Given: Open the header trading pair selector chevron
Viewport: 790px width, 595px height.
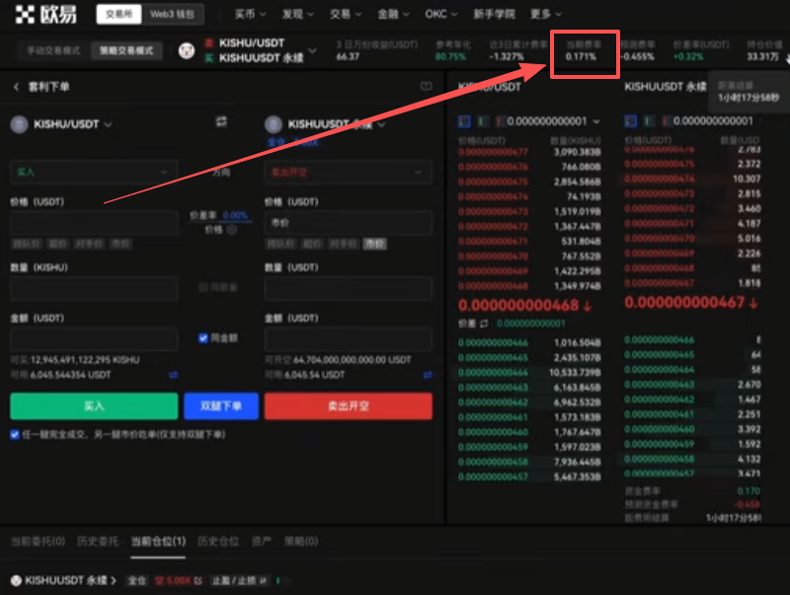Looking at the screenshot, I should 312,51.
